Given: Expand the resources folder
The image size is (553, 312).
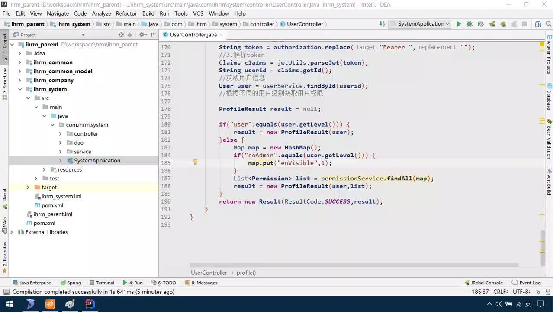Looking at the screenshot, I should (x=44, y=170).
